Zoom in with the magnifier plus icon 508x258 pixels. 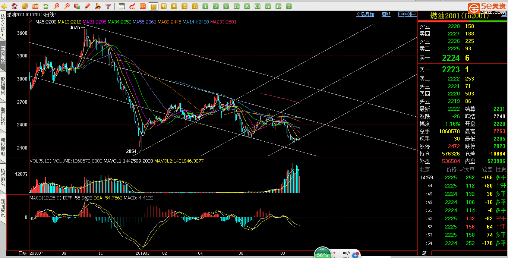pyautogui.click(x=57, y=6)
